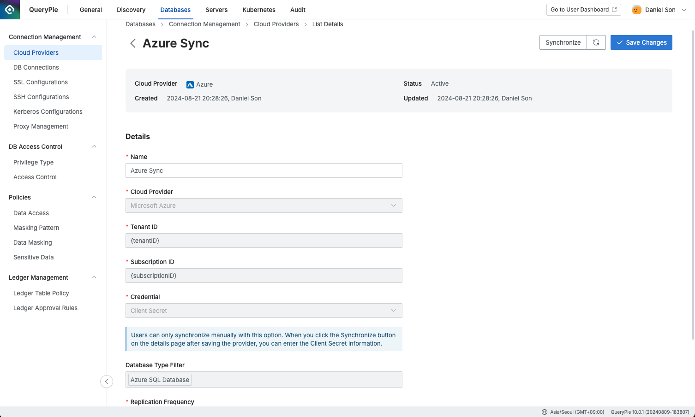The image size is (695, 417).
Task: Open Data Masking in the sidebar
Action: point(53,242)
